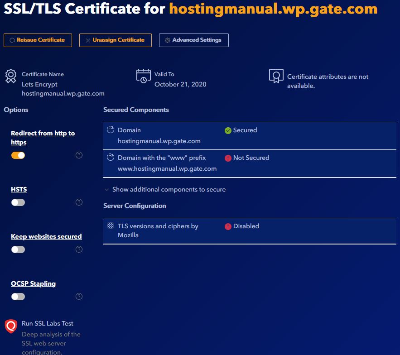
Task: Enable the HSTS toggle
Action: point(18,202)
